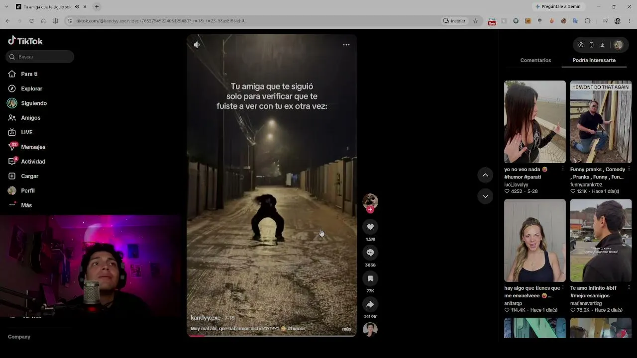Go to the previous video with up arrow
Image resolution: width=637 pixels, height=358 pixels.
pyautogui.click(x=485, y=175)
